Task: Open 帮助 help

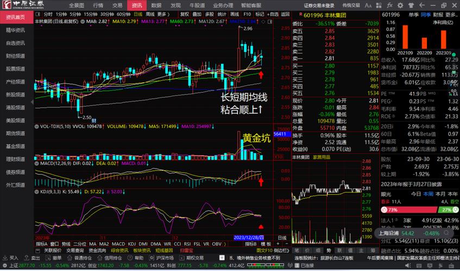Action: pyautogui.click(x=136, y=258)
